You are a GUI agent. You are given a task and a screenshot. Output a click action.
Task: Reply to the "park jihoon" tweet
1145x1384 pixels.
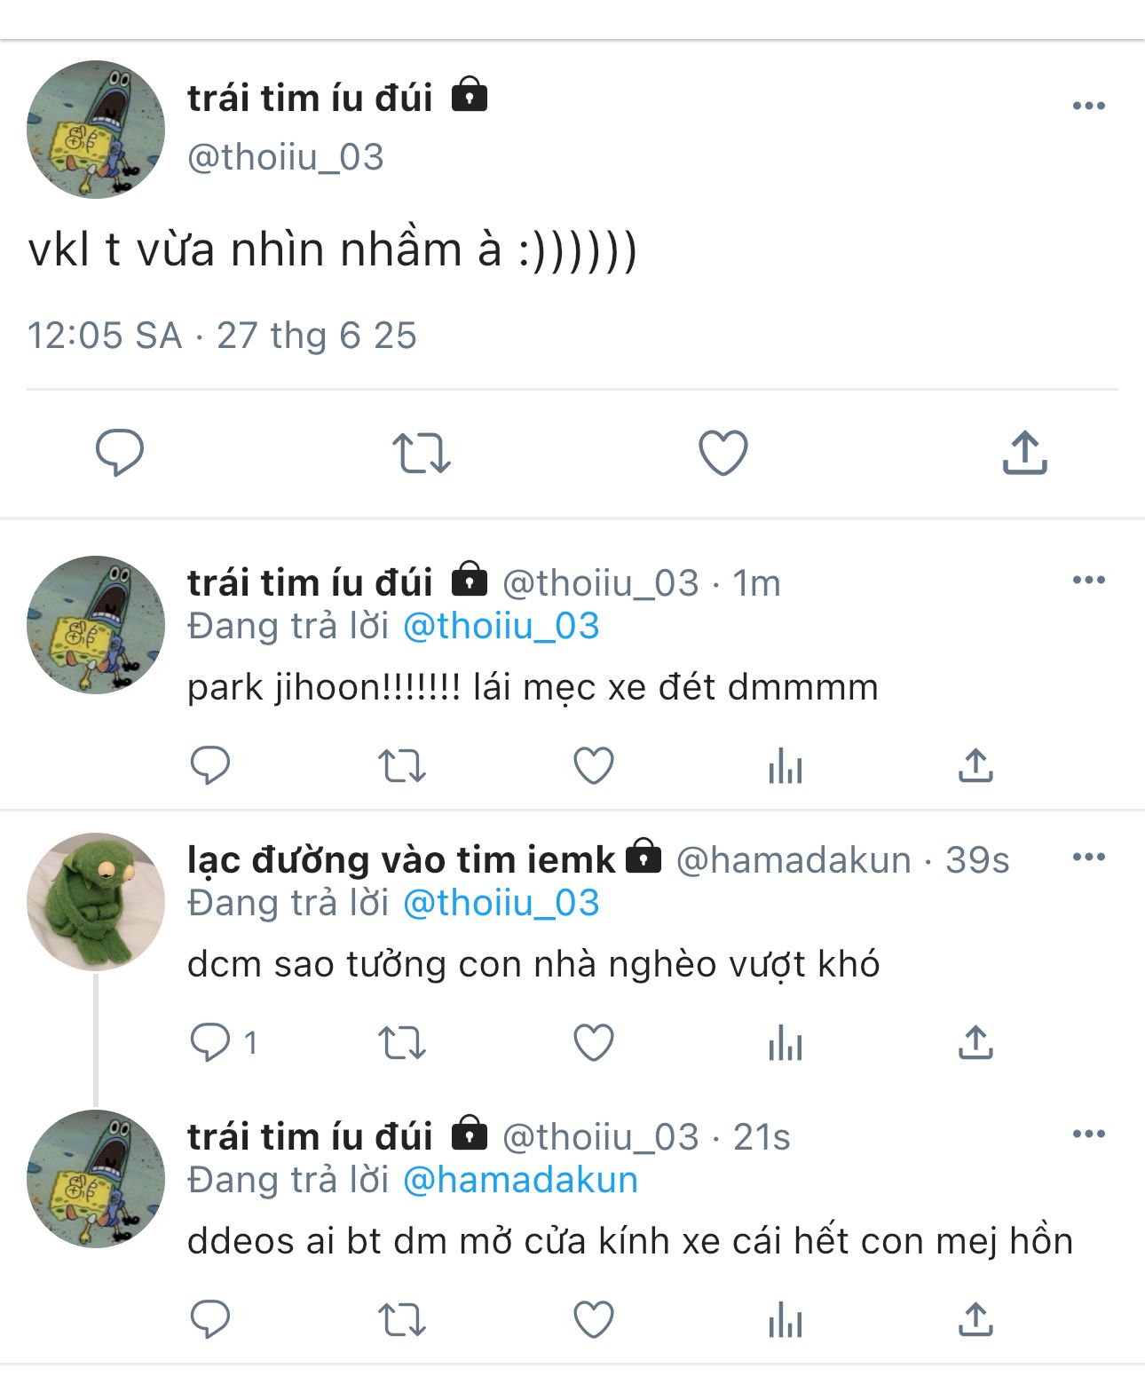[x=210, y=765]
